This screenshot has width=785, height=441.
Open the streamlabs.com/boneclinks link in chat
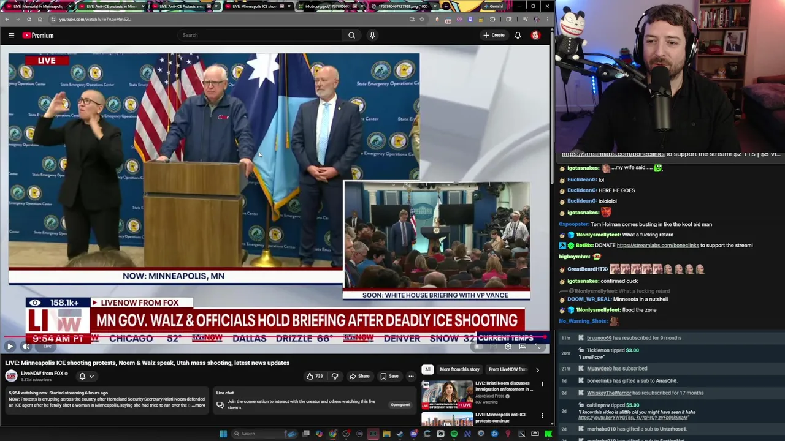pos(657,245)
